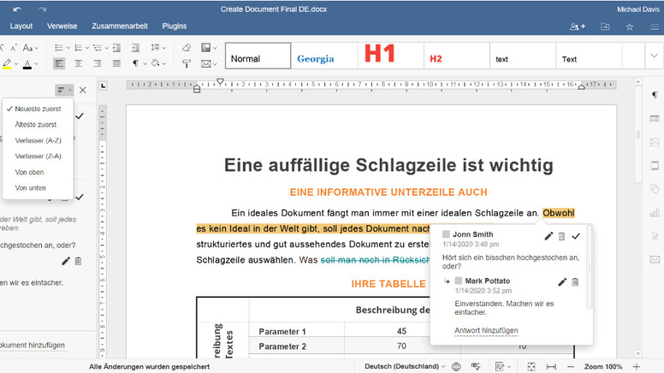Open the hamburger view settings menu

tap(655, 27)
